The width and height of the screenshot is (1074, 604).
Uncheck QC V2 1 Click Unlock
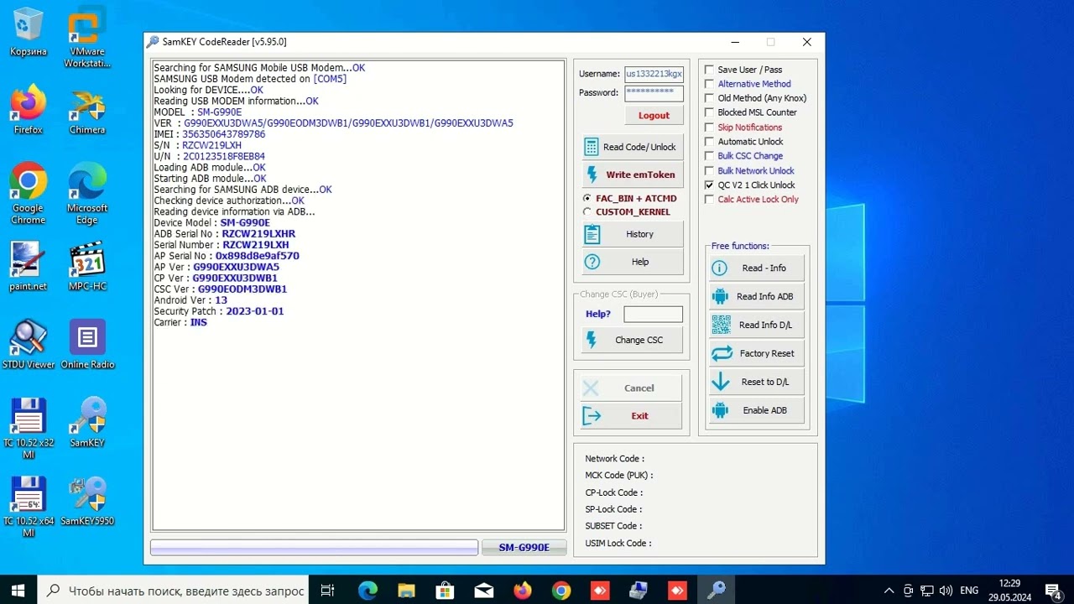(709, 185)
